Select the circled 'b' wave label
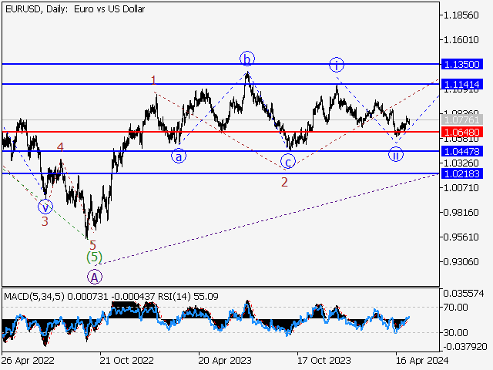Screen dimensions: 493x370 click(x=247, y=59)
